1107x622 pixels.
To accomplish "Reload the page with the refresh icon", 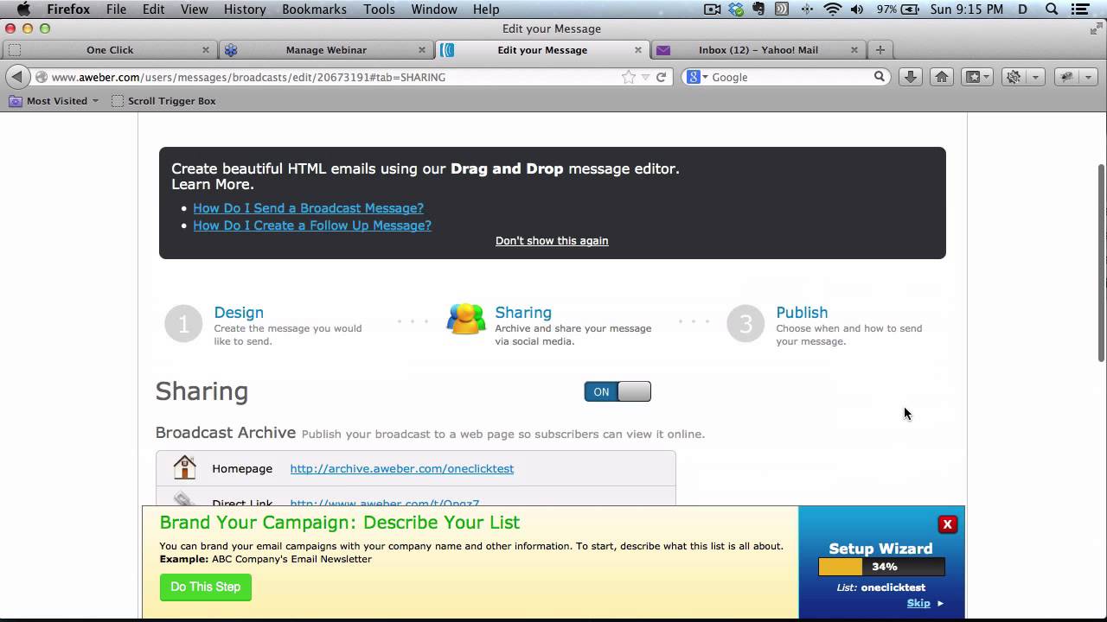I will pyautogui.click(x=661, y=77).
